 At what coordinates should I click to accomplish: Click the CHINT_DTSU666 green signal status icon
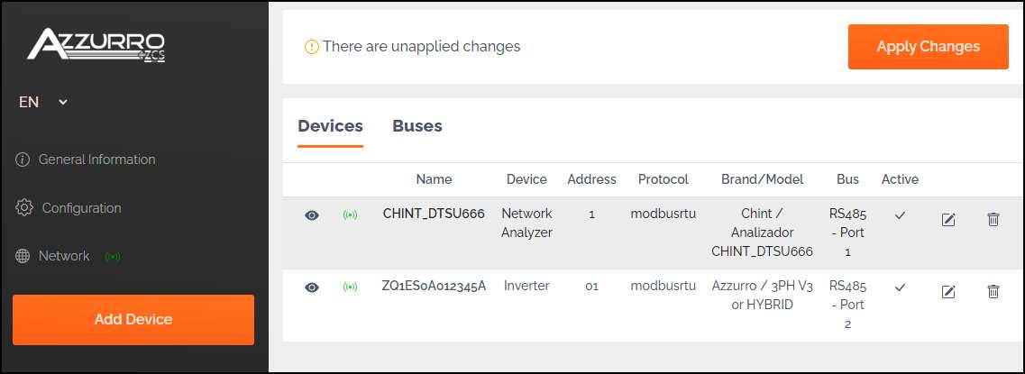coord(351,215)
